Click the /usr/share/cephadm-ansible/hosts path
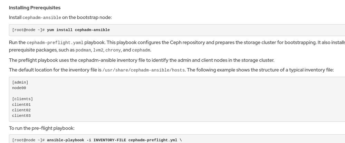The image size is (345, 143). (x=144, y=70)
